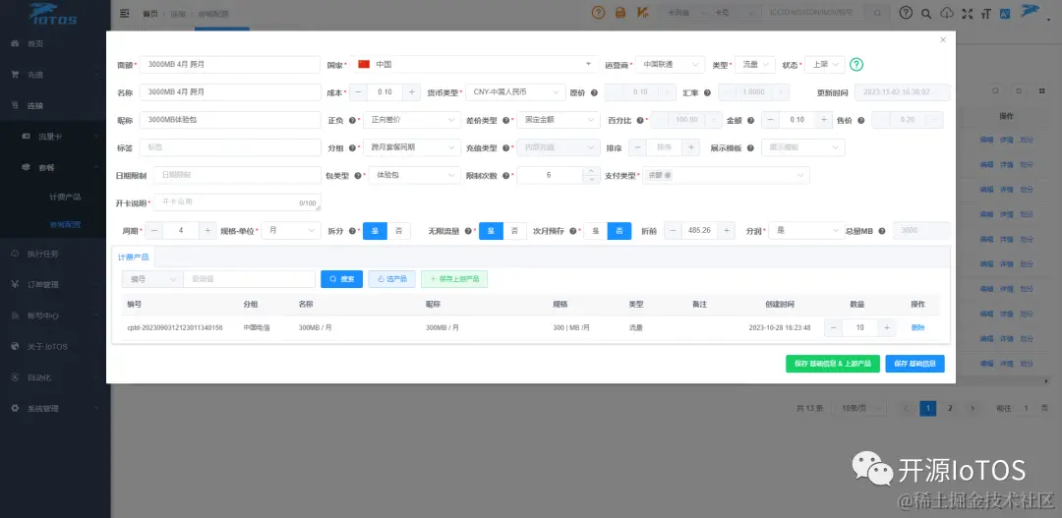
Task: Click 保存 基础信息 & 上游产品 button
Action: (x=833, y=364)
